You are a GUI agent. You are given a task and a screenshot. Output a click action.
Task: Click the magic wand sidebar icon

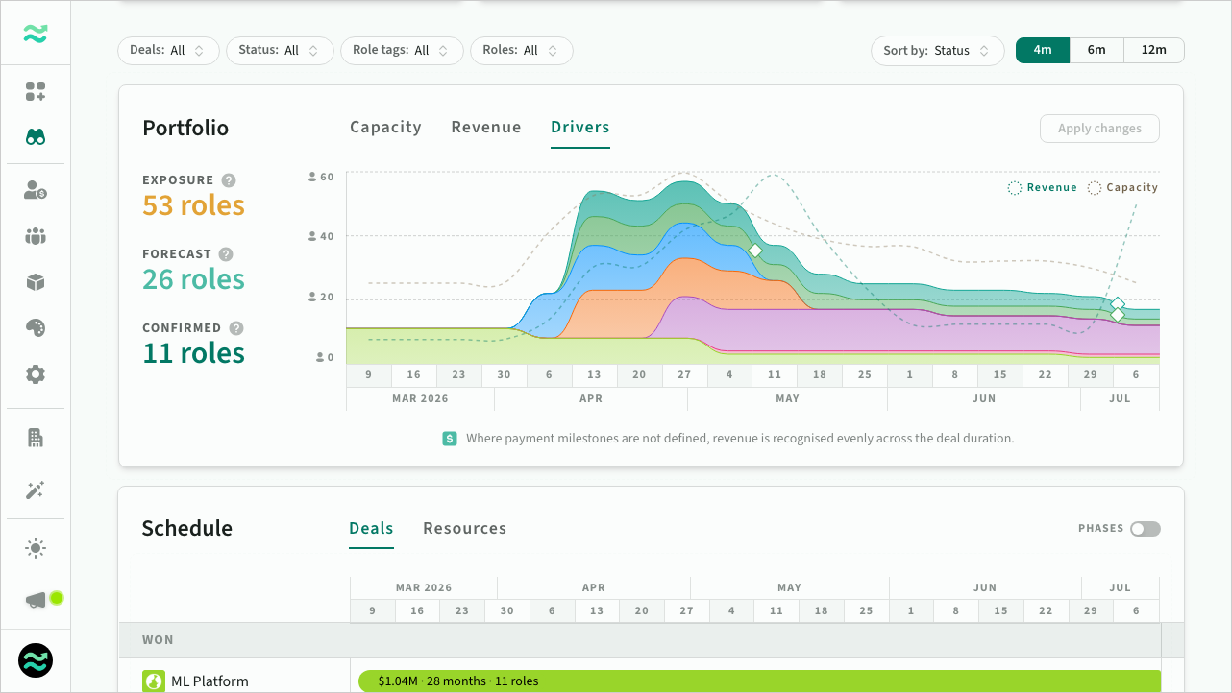[36, 490]
